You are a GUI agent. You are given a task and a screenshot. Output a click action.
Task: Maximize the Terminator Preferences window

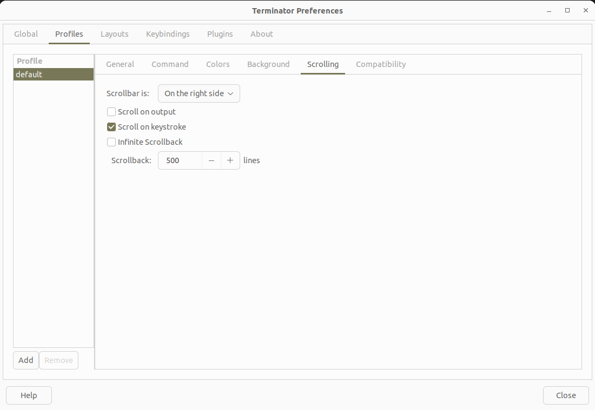tap(567, 11)
